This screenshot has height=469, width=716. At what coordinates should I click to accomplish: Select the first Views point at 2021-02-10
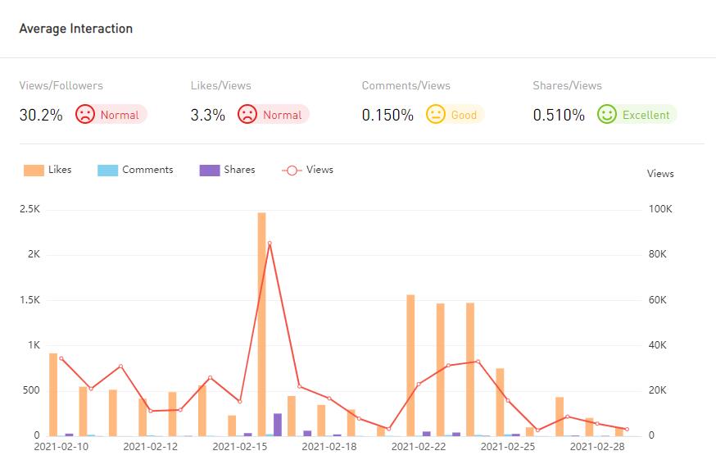tap(61, 358)
